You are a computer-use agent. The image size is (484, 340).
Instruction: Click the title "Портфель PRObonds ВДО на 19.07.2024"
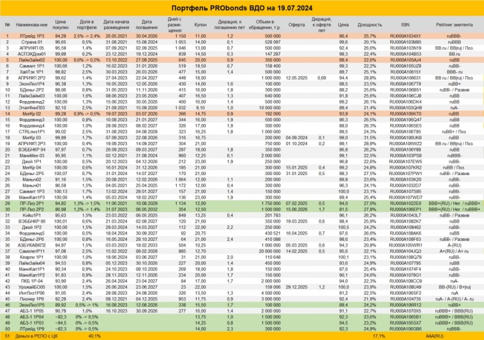[241, 6]
